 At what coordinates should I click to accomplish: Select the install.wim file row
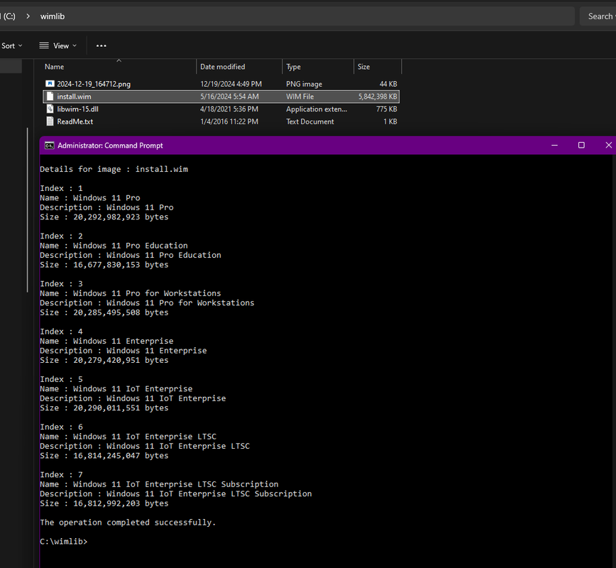point(221,97)
